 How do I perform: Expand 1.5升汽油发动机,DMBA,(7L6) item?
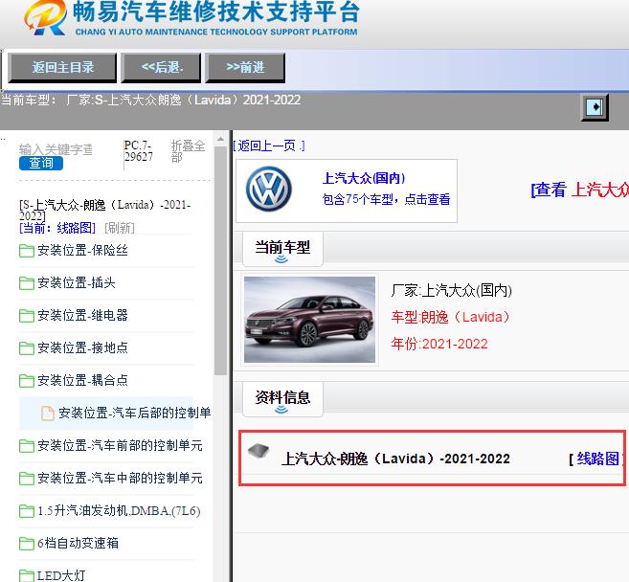point(119,511)
